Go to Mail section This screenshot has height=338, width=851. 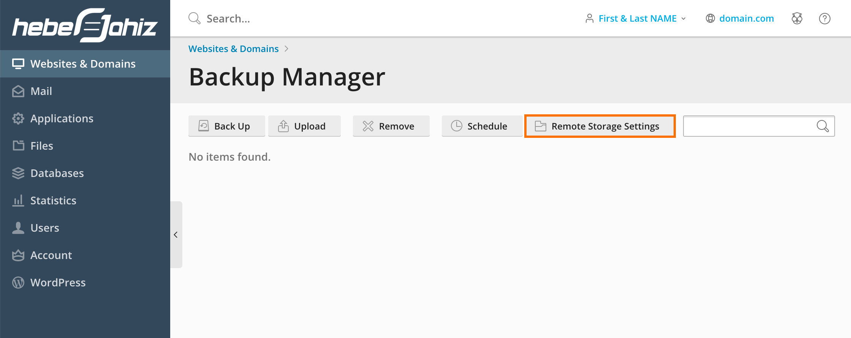coord(85,91)
